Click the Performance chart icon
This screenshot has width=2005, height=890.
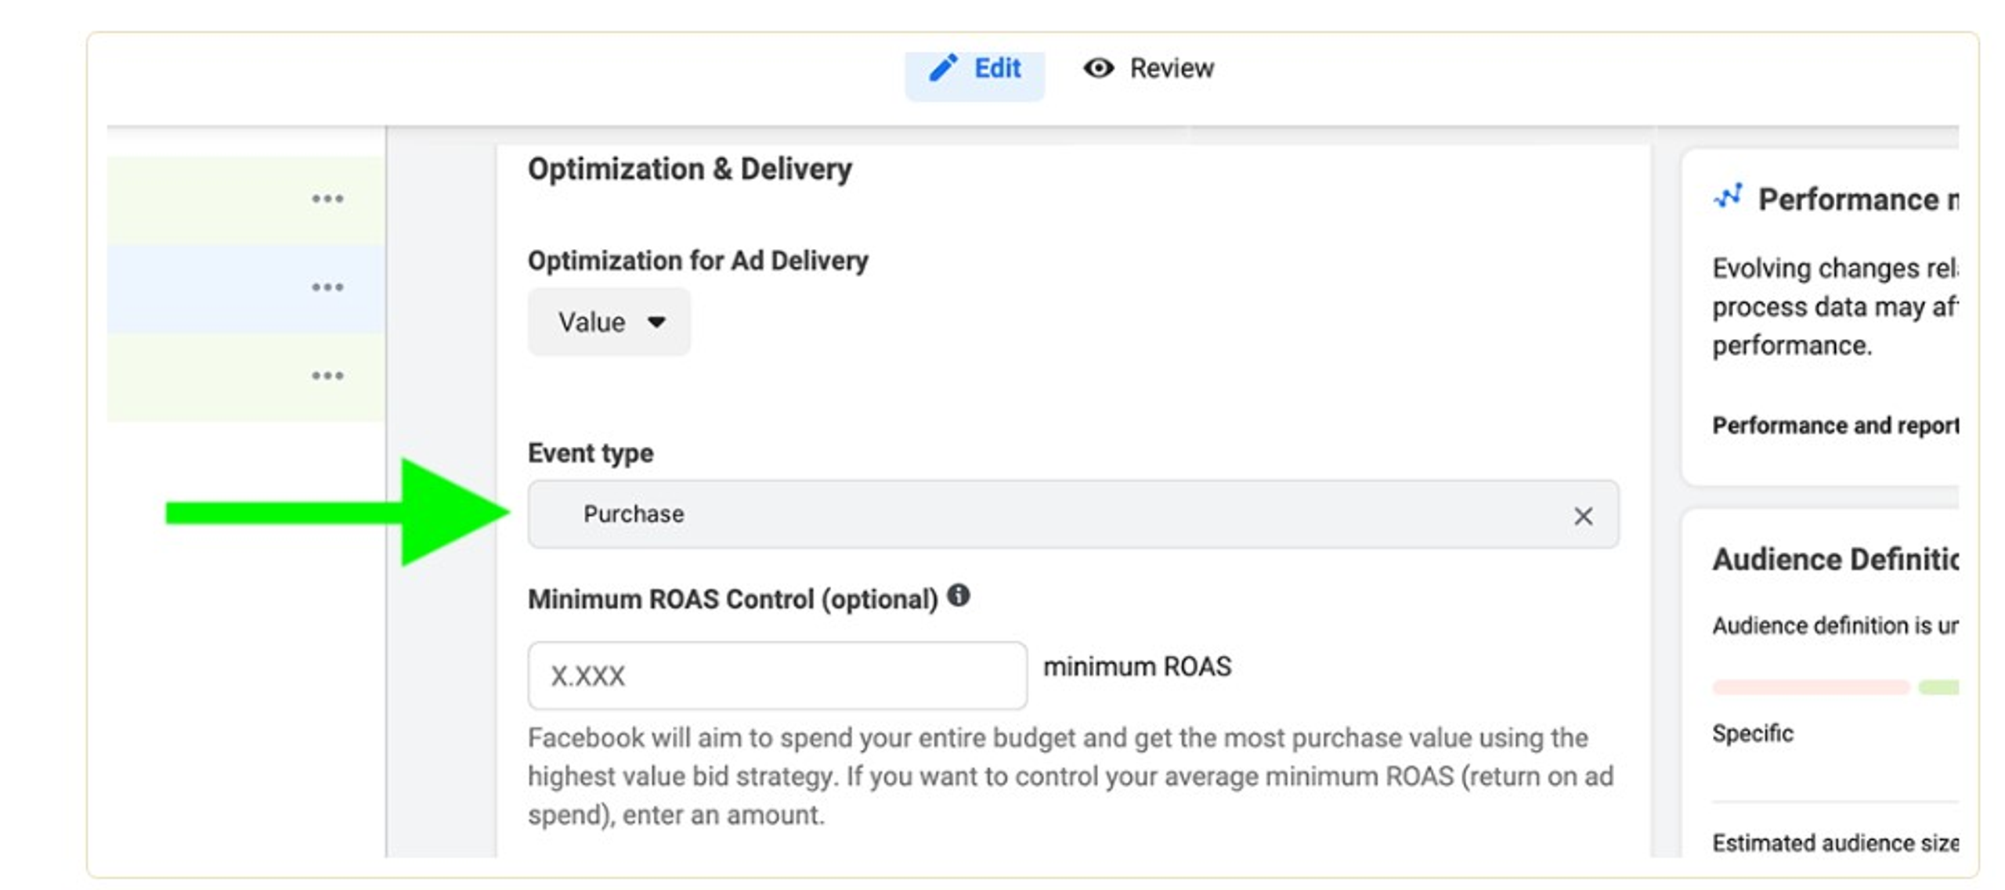point(1728,196)
